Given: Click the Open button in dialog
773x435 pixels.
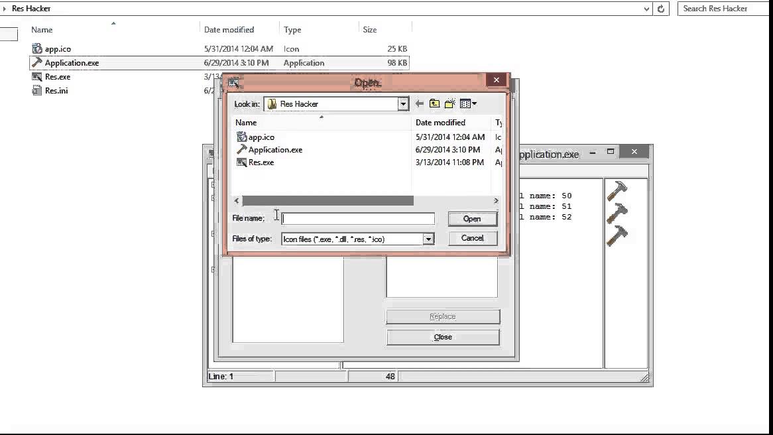Looking at the screenshot, I should click(472, 219).
